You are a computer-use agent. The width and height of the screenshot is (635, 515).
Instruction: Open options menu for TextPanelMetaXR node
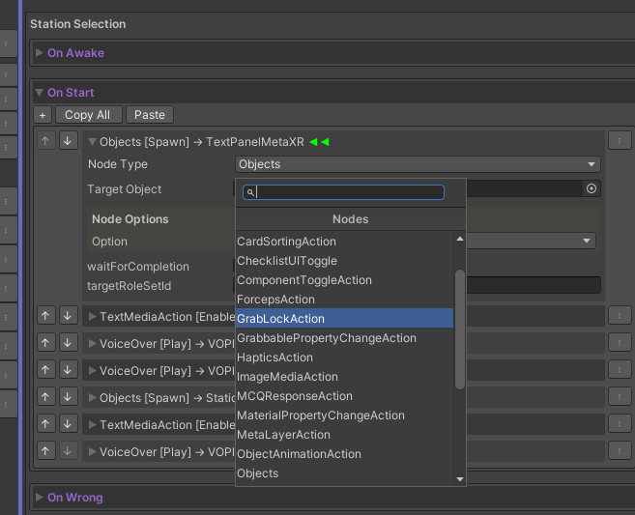620,141
